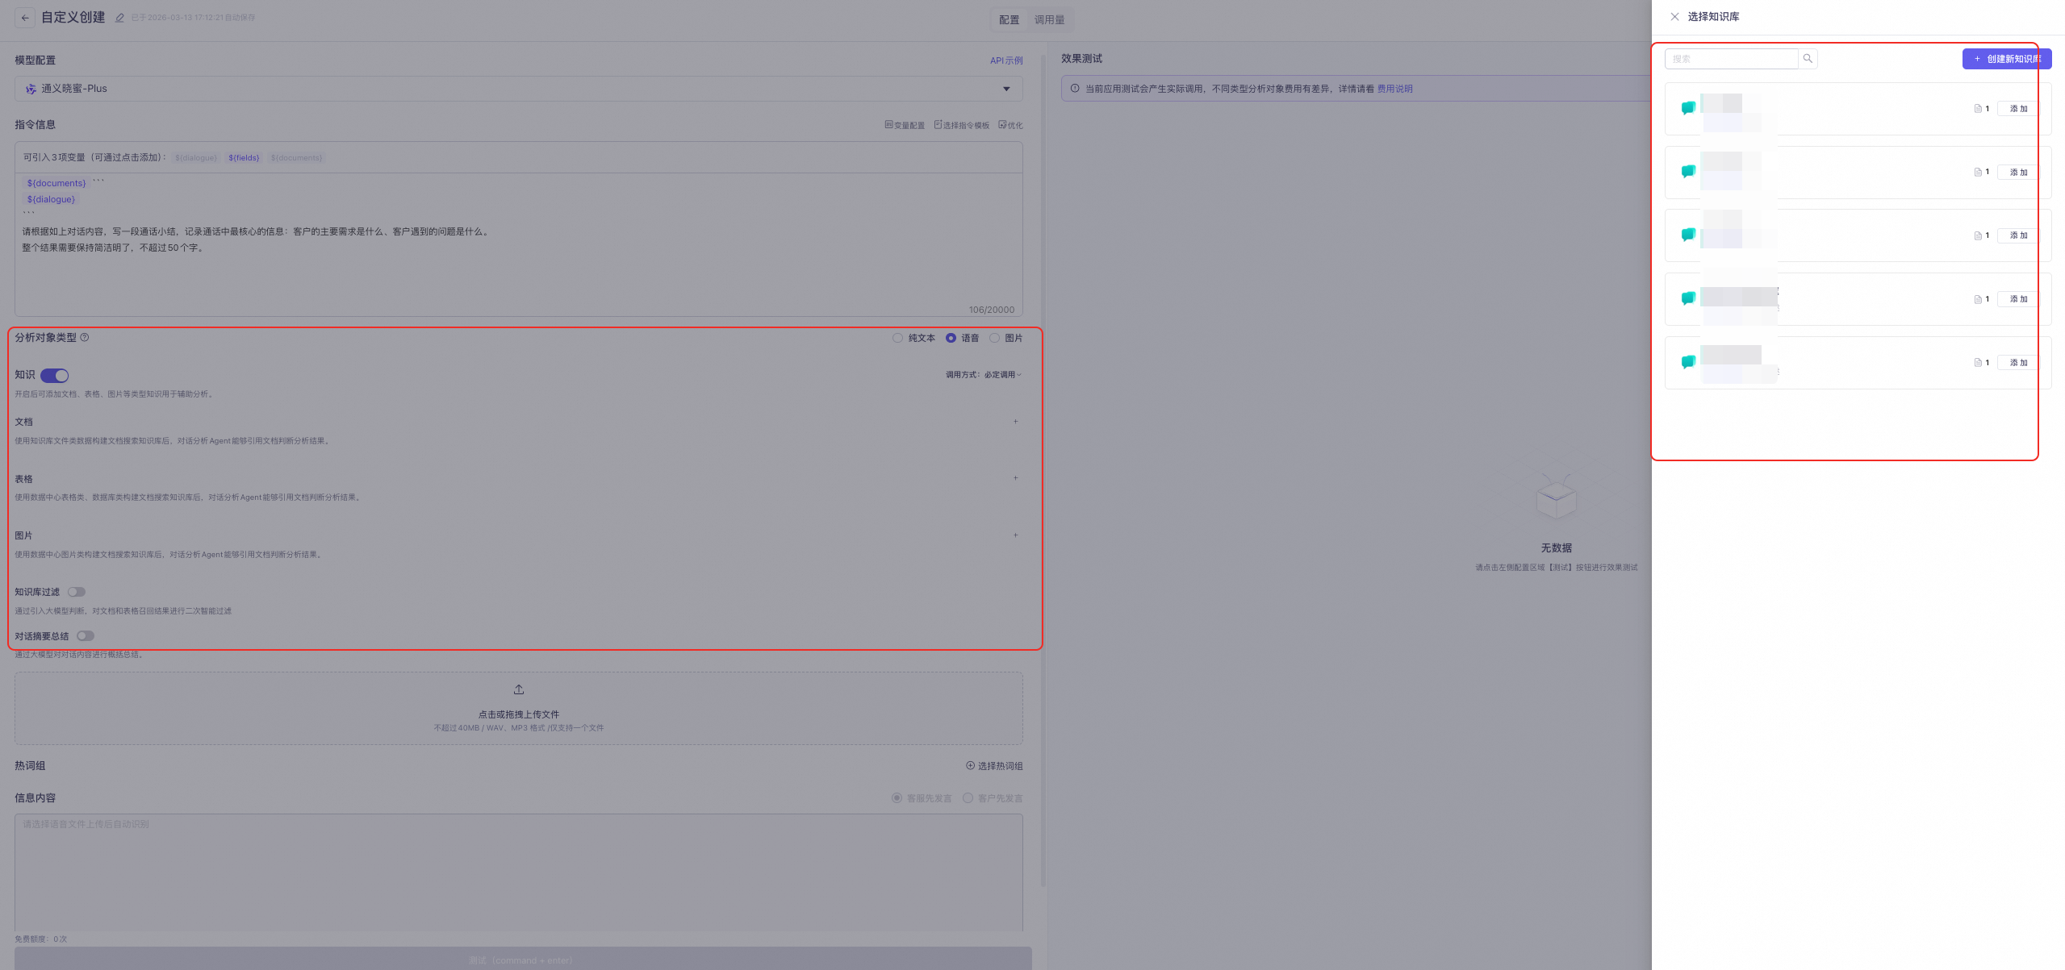Screen dimensions: 2065x970
Task: Click the document count icon on the second card
Action: pos(1978,172)
